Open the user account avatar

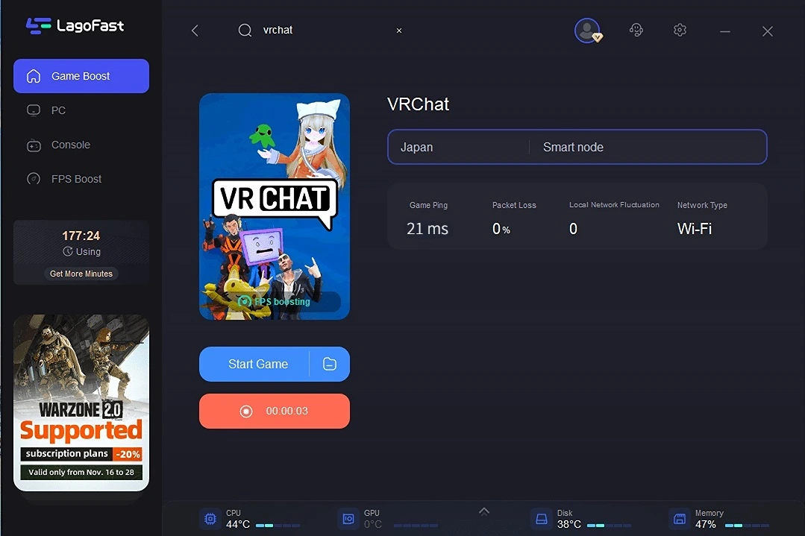click(x=587, y=31)
